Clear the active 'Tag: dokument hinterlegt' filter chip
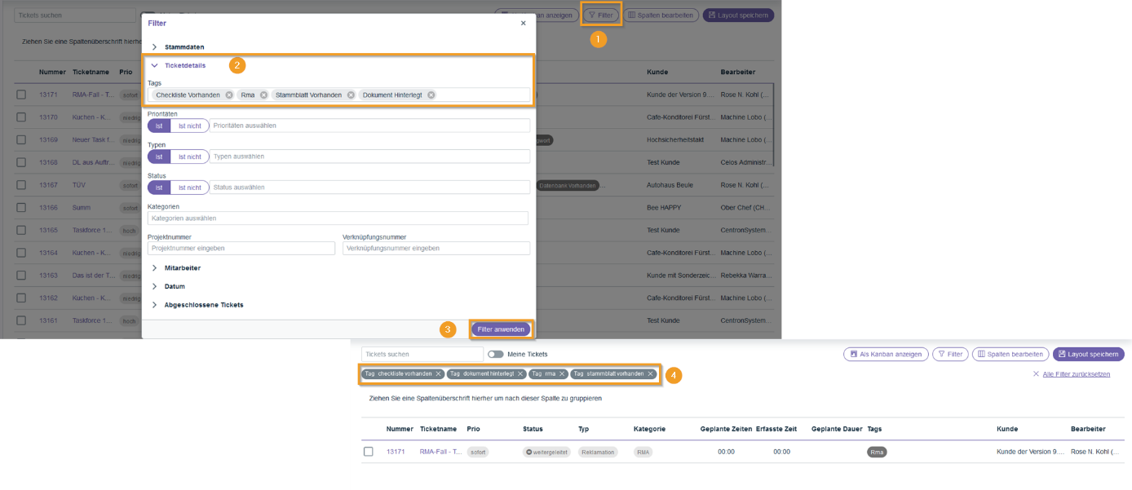The image size is (1132, 490). pos(520,374)
